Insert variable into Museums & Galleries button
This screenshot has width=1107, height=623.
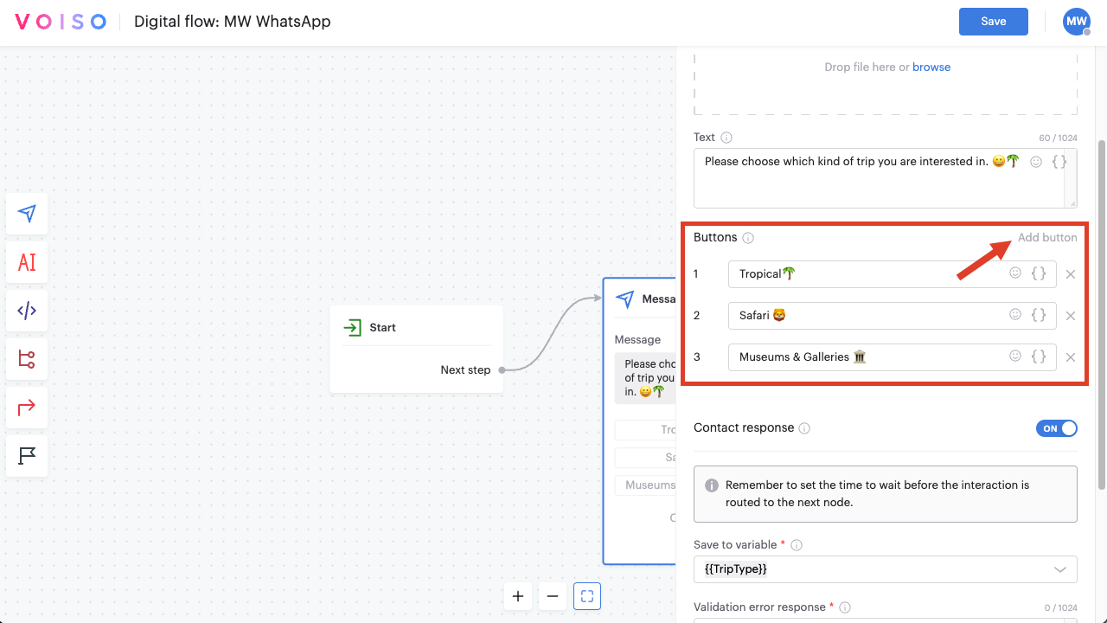pyautogui.click(x=1039, y=356)
